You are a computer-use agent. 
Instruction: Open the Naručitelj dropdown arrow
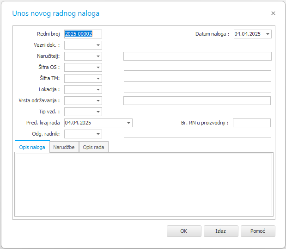point(98,56)
